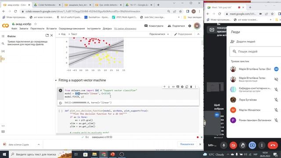Screen dimensions: 281x158
Task: Switch to Colab Notebooks browser tab
Action: click(47, 5)
